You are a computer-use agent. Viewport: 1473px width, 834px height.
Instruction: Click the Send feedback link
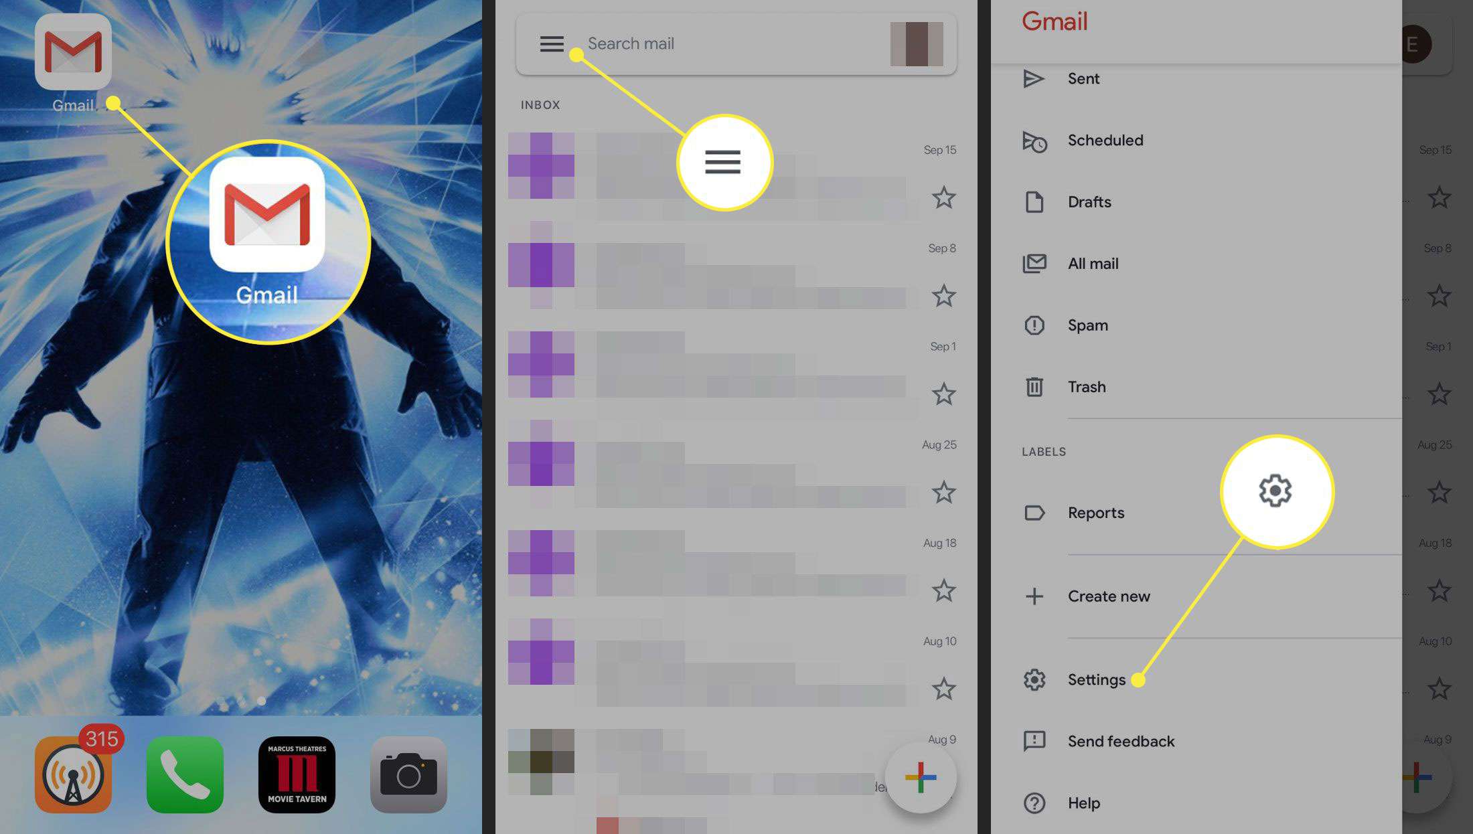[x=1120, y=741]
